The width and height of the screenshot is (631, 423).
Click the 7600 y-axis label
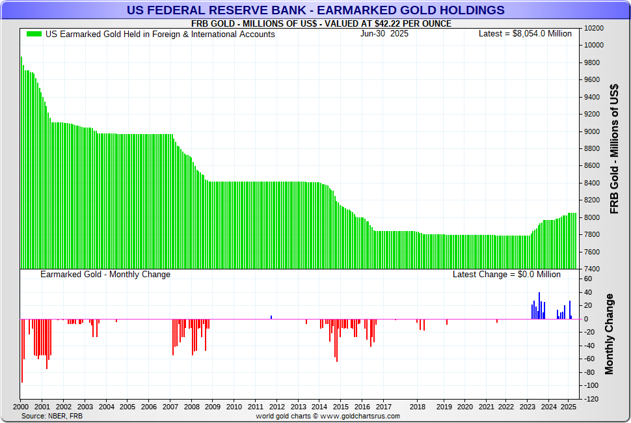[x=592, y=252]
